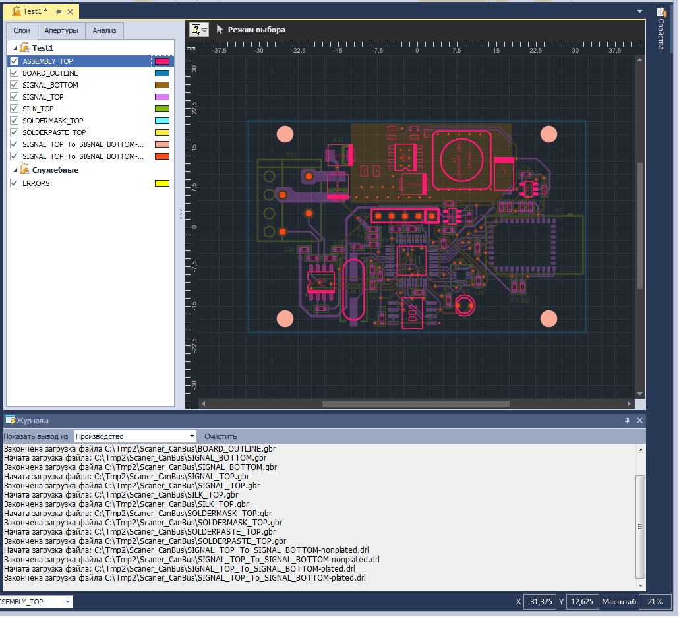679x617 pixels.
Task: Open BOARD_OUTLINE blue color swatch
Action: coord(162,73)
